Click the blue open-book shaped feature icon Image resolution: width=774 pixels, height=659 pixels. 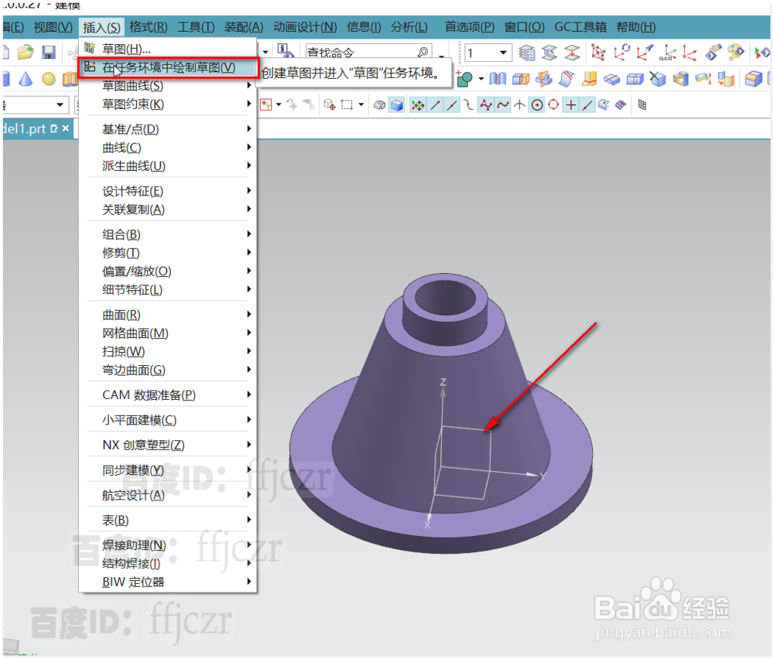(498, 78)
